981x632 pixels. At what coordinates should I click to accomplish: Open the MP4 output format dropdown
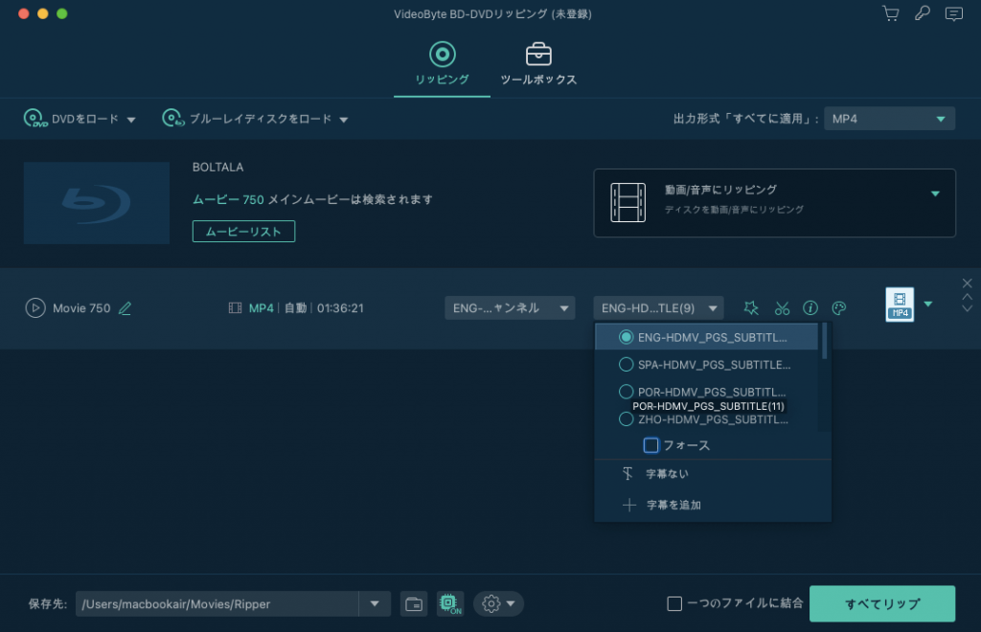tap(889, 118)
